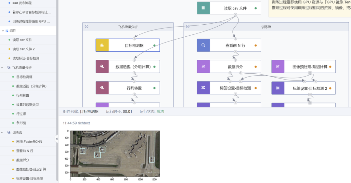Click the 图像预处理-延迟计算 node icon
This screenshot has width=351, height=183.
[x=278, y=67]
